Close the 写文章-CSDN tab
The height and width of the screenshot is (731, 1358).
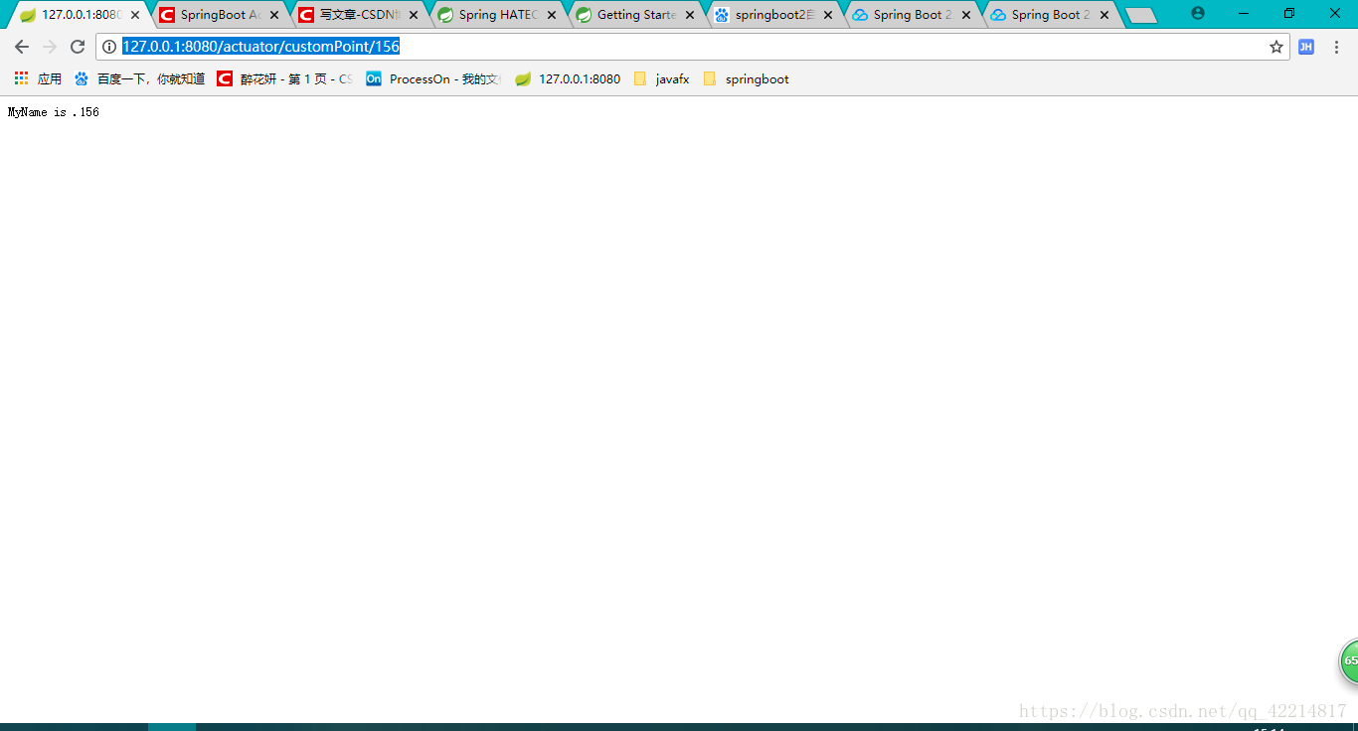point(413,15)
